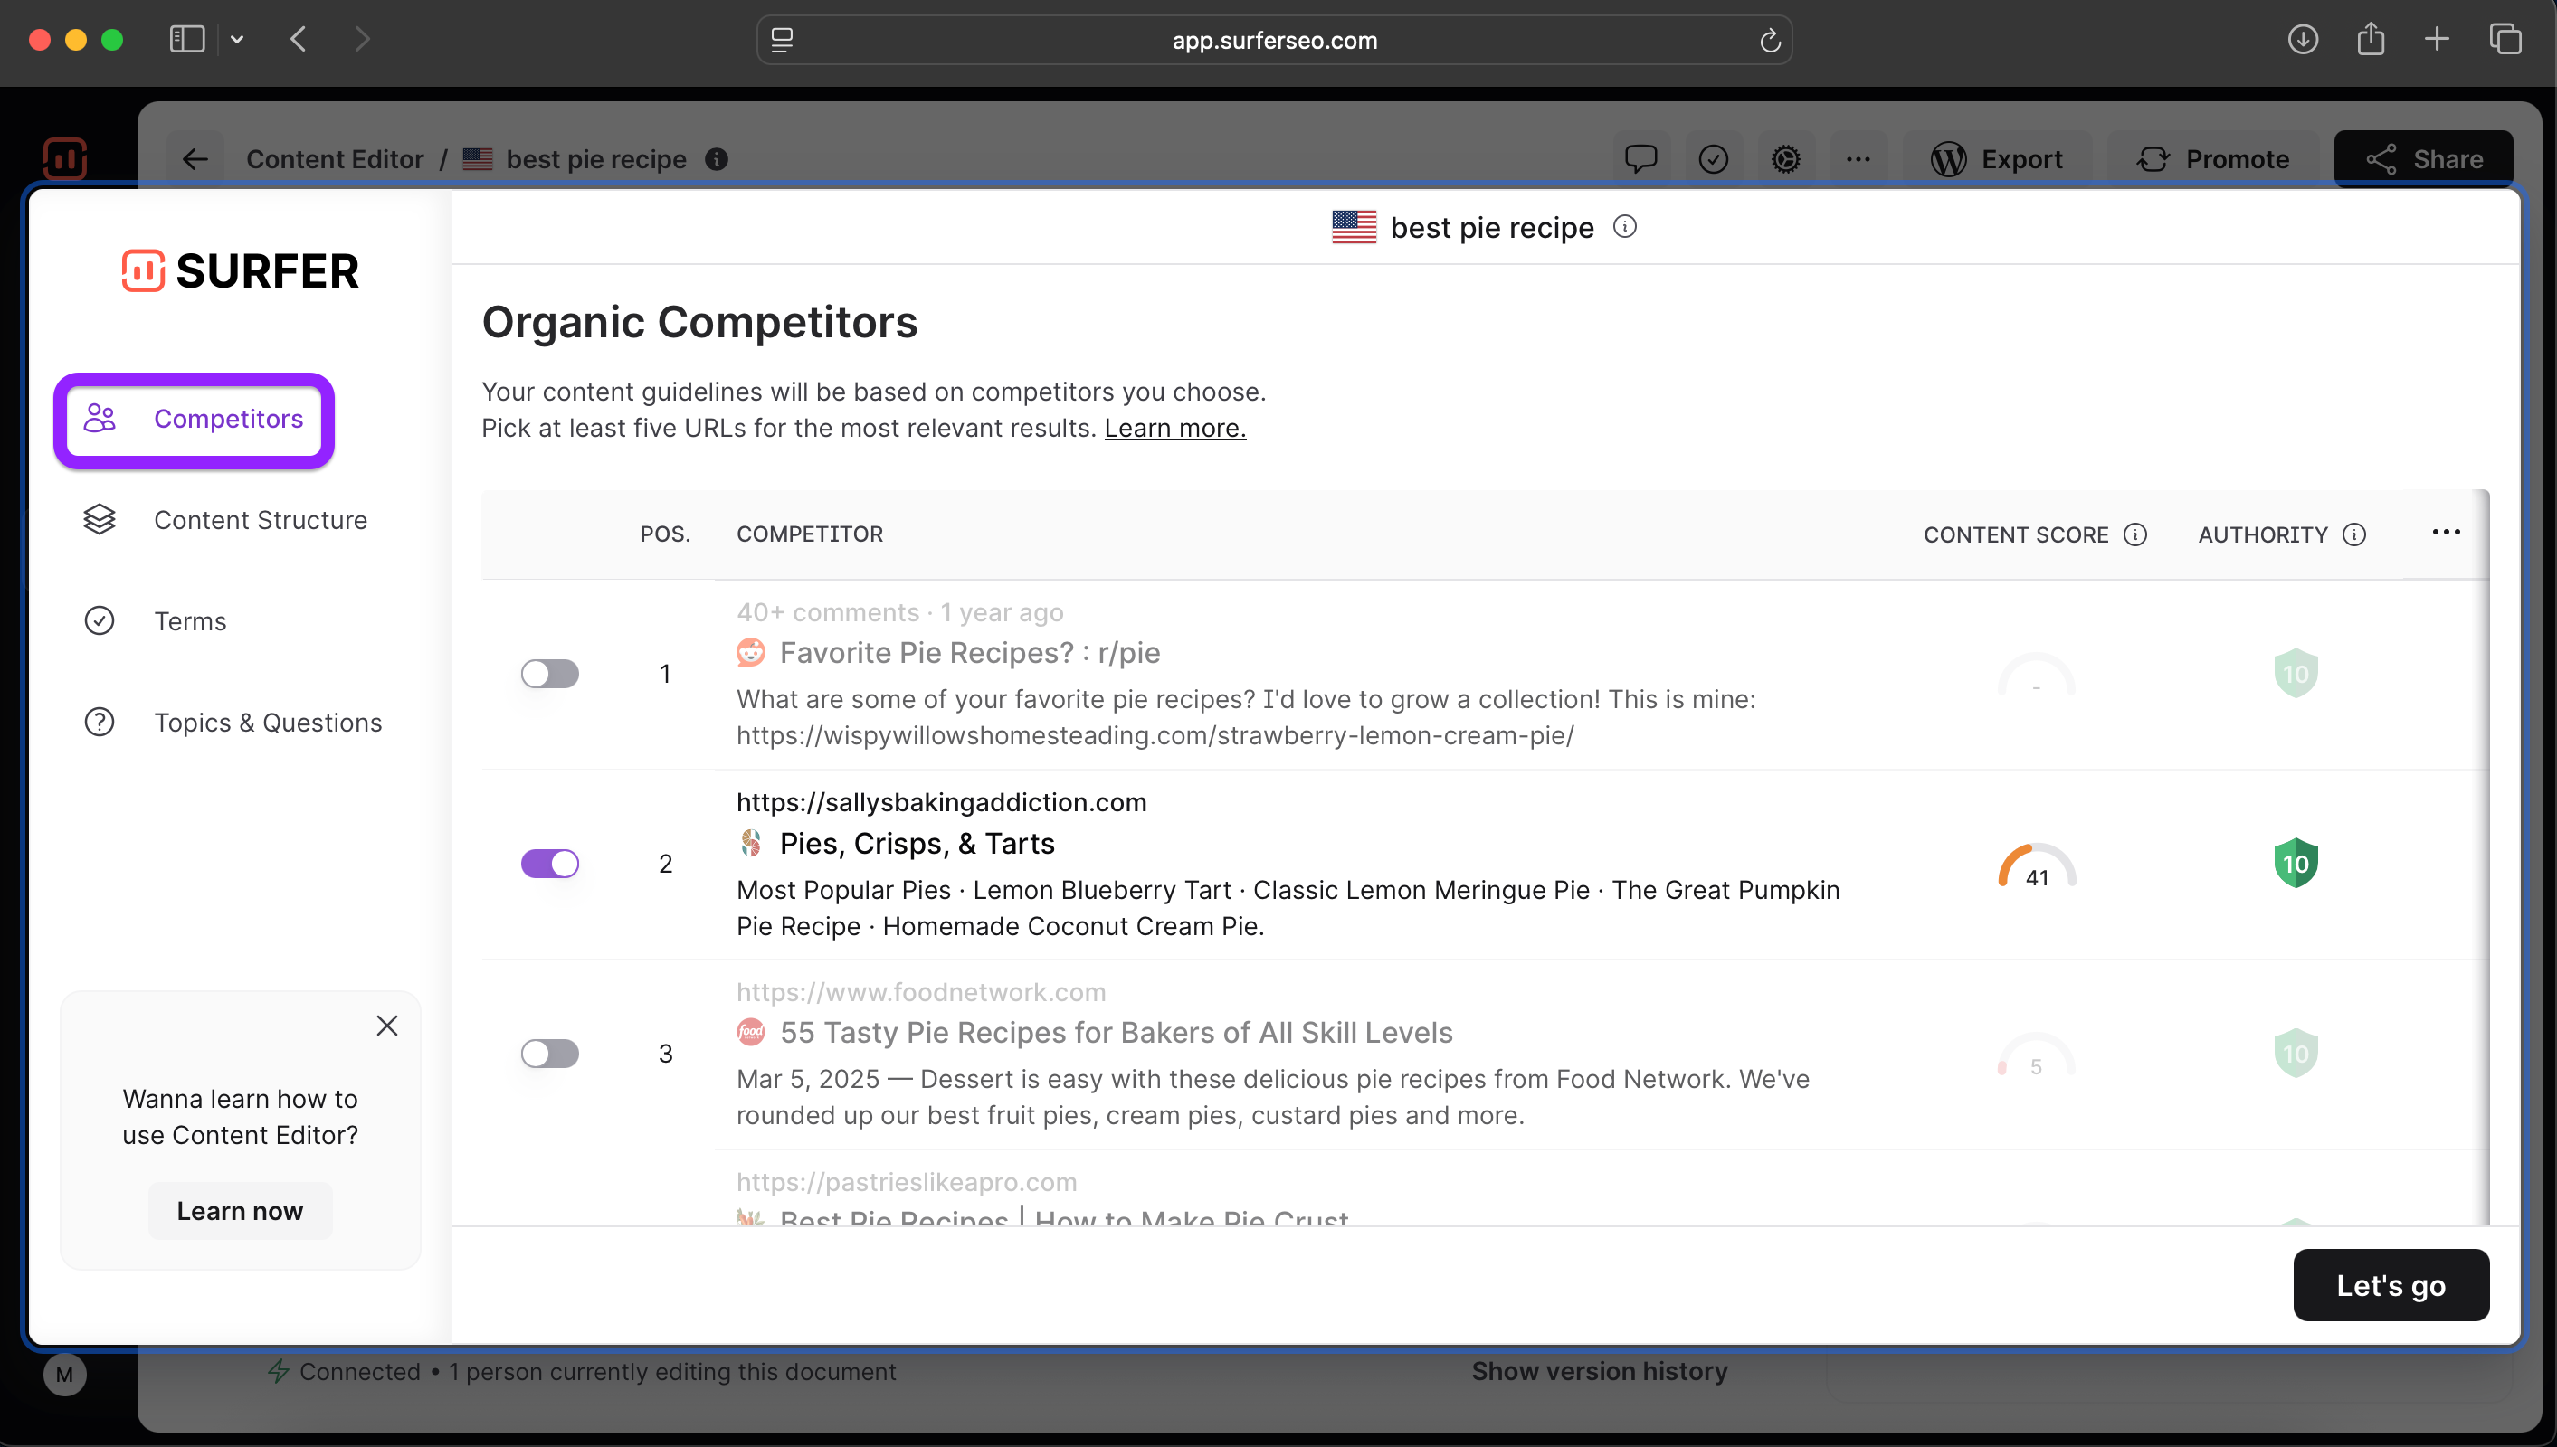The height and width of the screenshot is (1447, 2557).
Task: Click Surfer app icon in dark left rail
Action: pyautogui.click(x=64, y=158)
